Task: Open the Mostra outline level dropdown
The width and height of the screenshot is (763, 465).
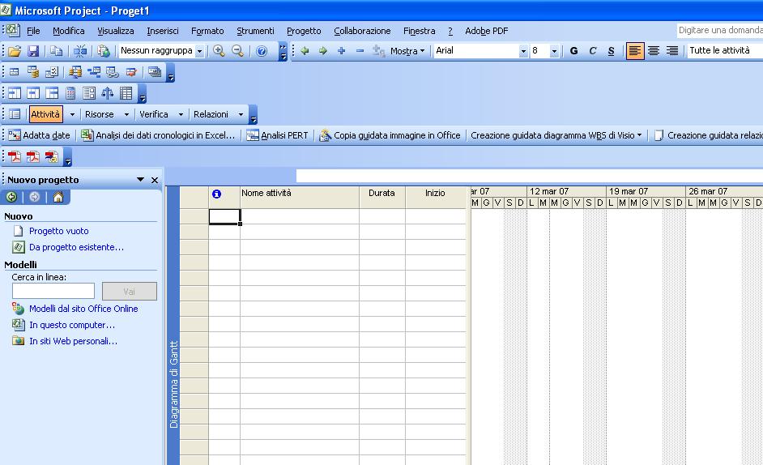Action: (x=407, y=51)
